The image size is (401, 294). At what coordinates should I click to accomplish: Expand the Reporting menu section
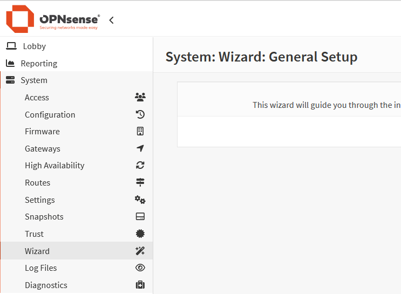point(38,64)
